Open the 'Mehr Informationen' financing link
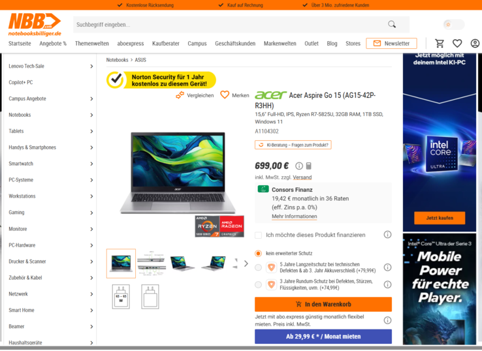The image size is (482, 351). (294, 216)
